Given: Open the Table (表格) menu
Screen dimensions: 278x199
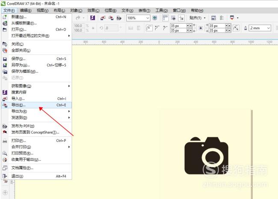Looking at the screenshot, I should point(144,10).
